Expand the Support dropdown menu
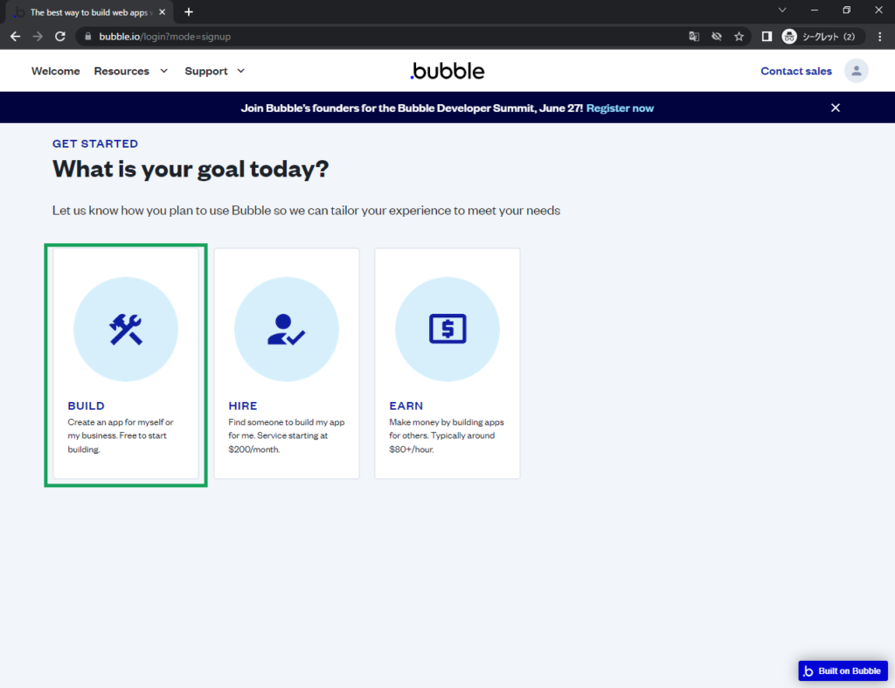The image size is (895, 688). [x=215, y=71]
